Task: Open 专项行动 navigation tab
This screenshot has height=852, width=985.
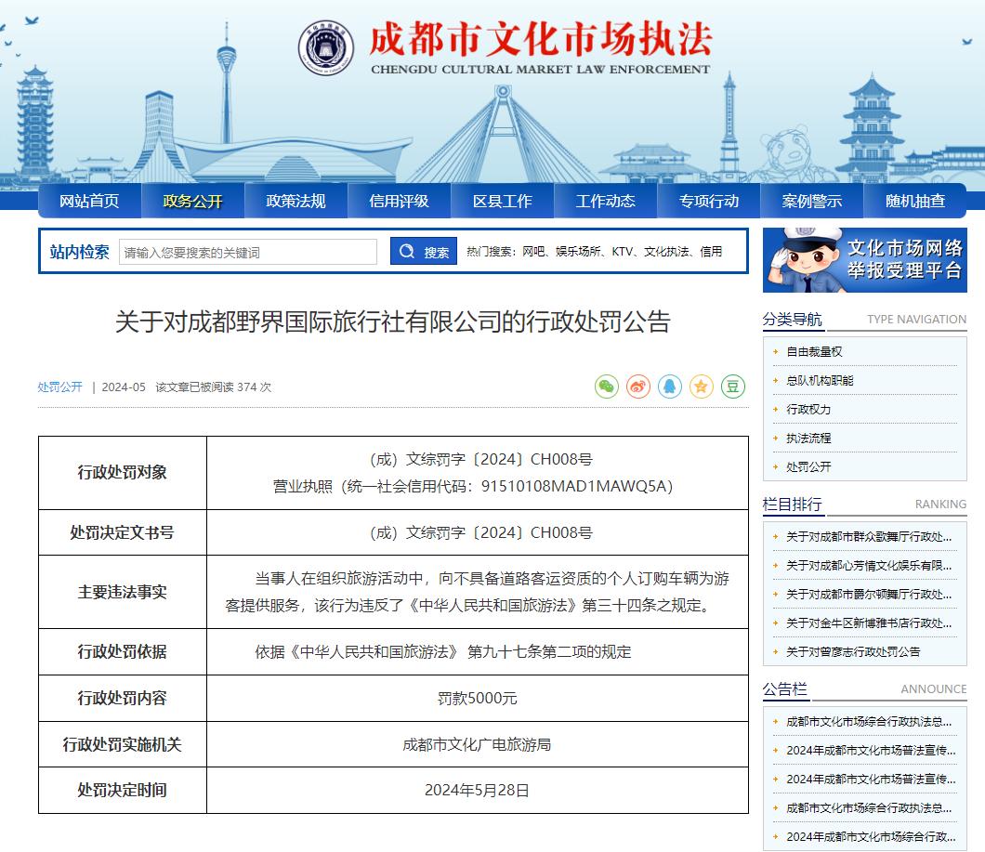Action: [x=709, y=201]
